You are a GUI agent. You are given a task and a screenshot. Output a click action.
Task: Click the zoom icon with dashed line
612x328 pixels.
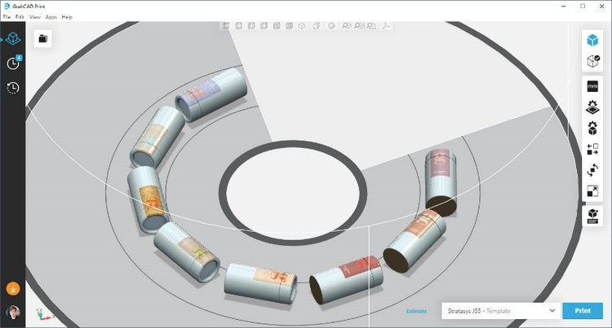coord(359,26)
